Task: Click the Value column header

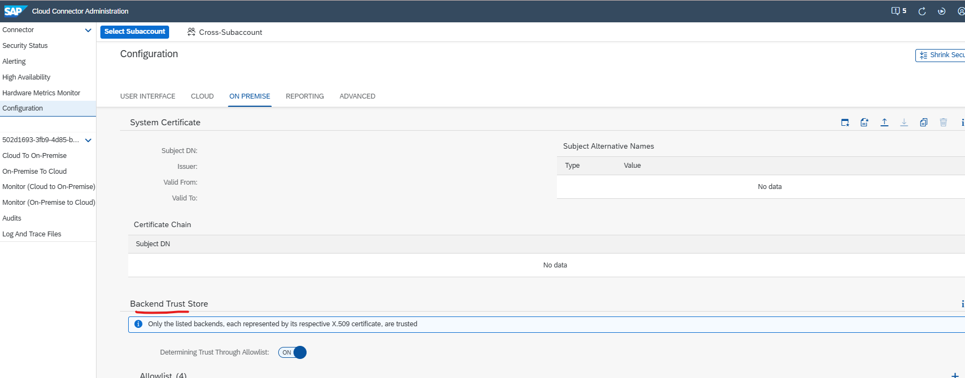Action: pyautogui.click(x=632, y=166)
